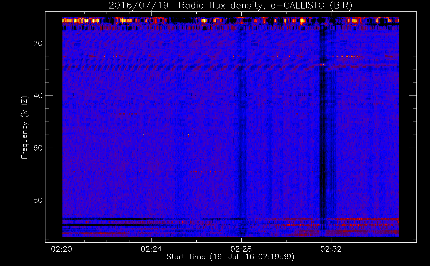
Task: Click the 02:24 time tick label
Action: pos(151,249)
